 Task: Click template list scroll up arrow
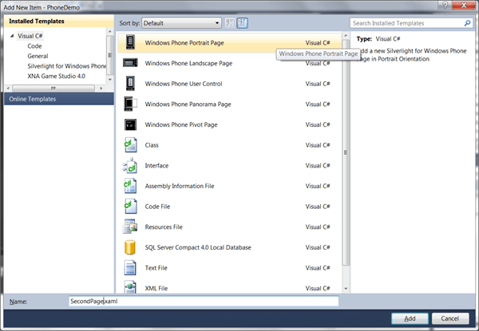point(346,36)
